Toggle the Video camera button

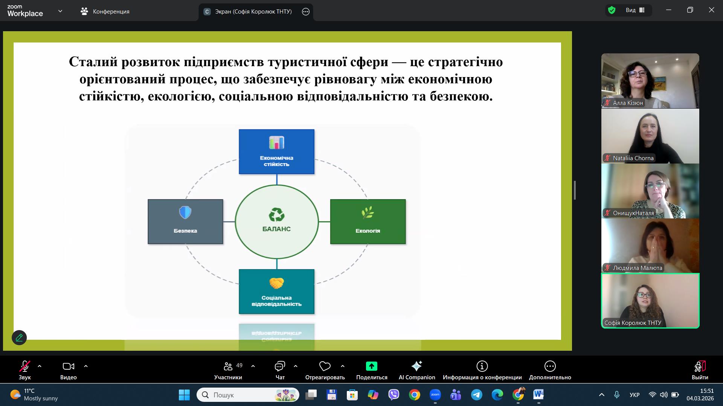(68, 366)
